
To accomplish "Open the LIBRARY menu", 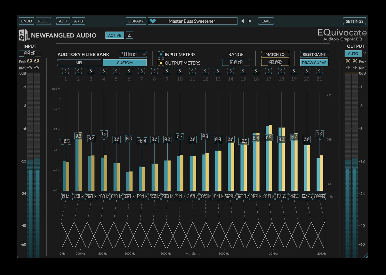I will pos(136,21).
